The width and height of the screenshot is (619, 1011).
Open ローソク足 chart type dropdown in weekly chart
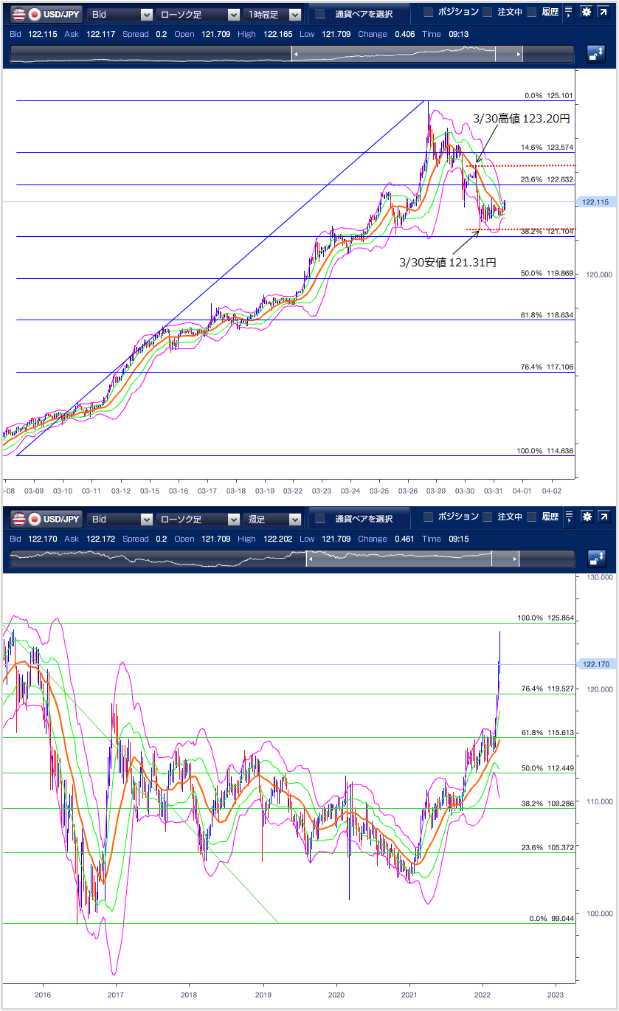[x=198, y=519]
